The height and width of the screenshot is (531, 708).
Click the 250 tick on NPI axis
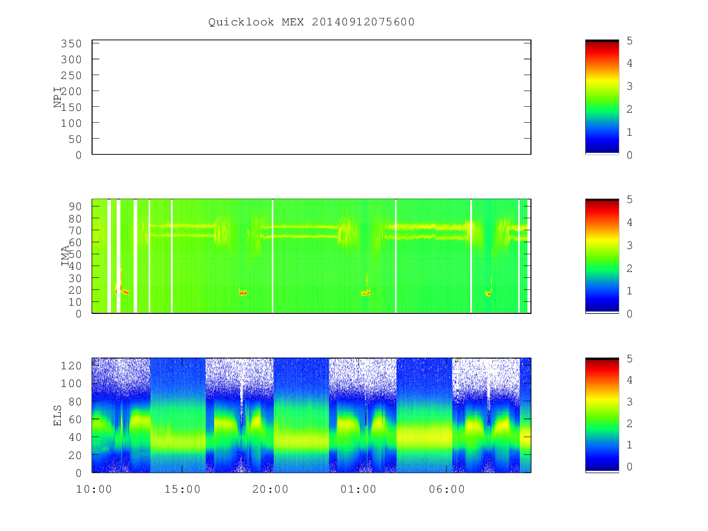click(x=71, y=76)
